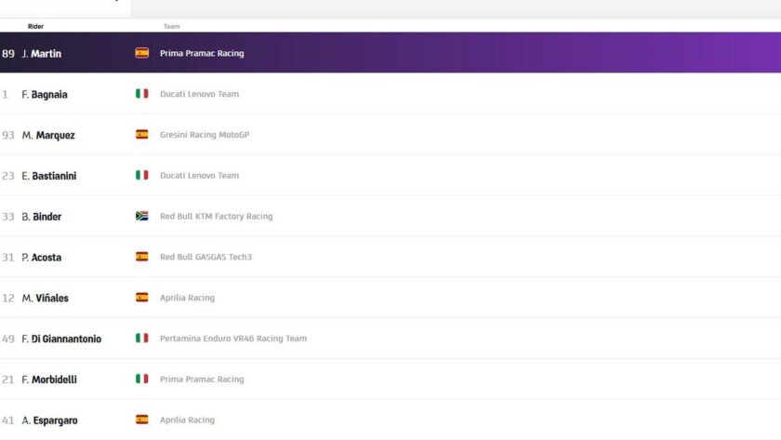Click the Italian flag beside F. Di Giannantonio
The image size is (781, 440).
pos(141,339)
